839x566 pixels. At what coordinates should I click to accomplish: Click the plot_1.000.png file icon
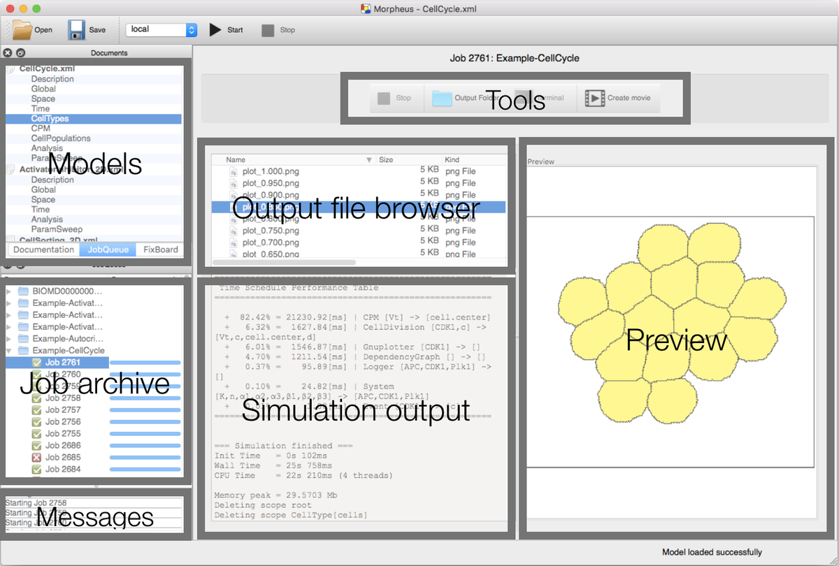click(x=234, y=171)
